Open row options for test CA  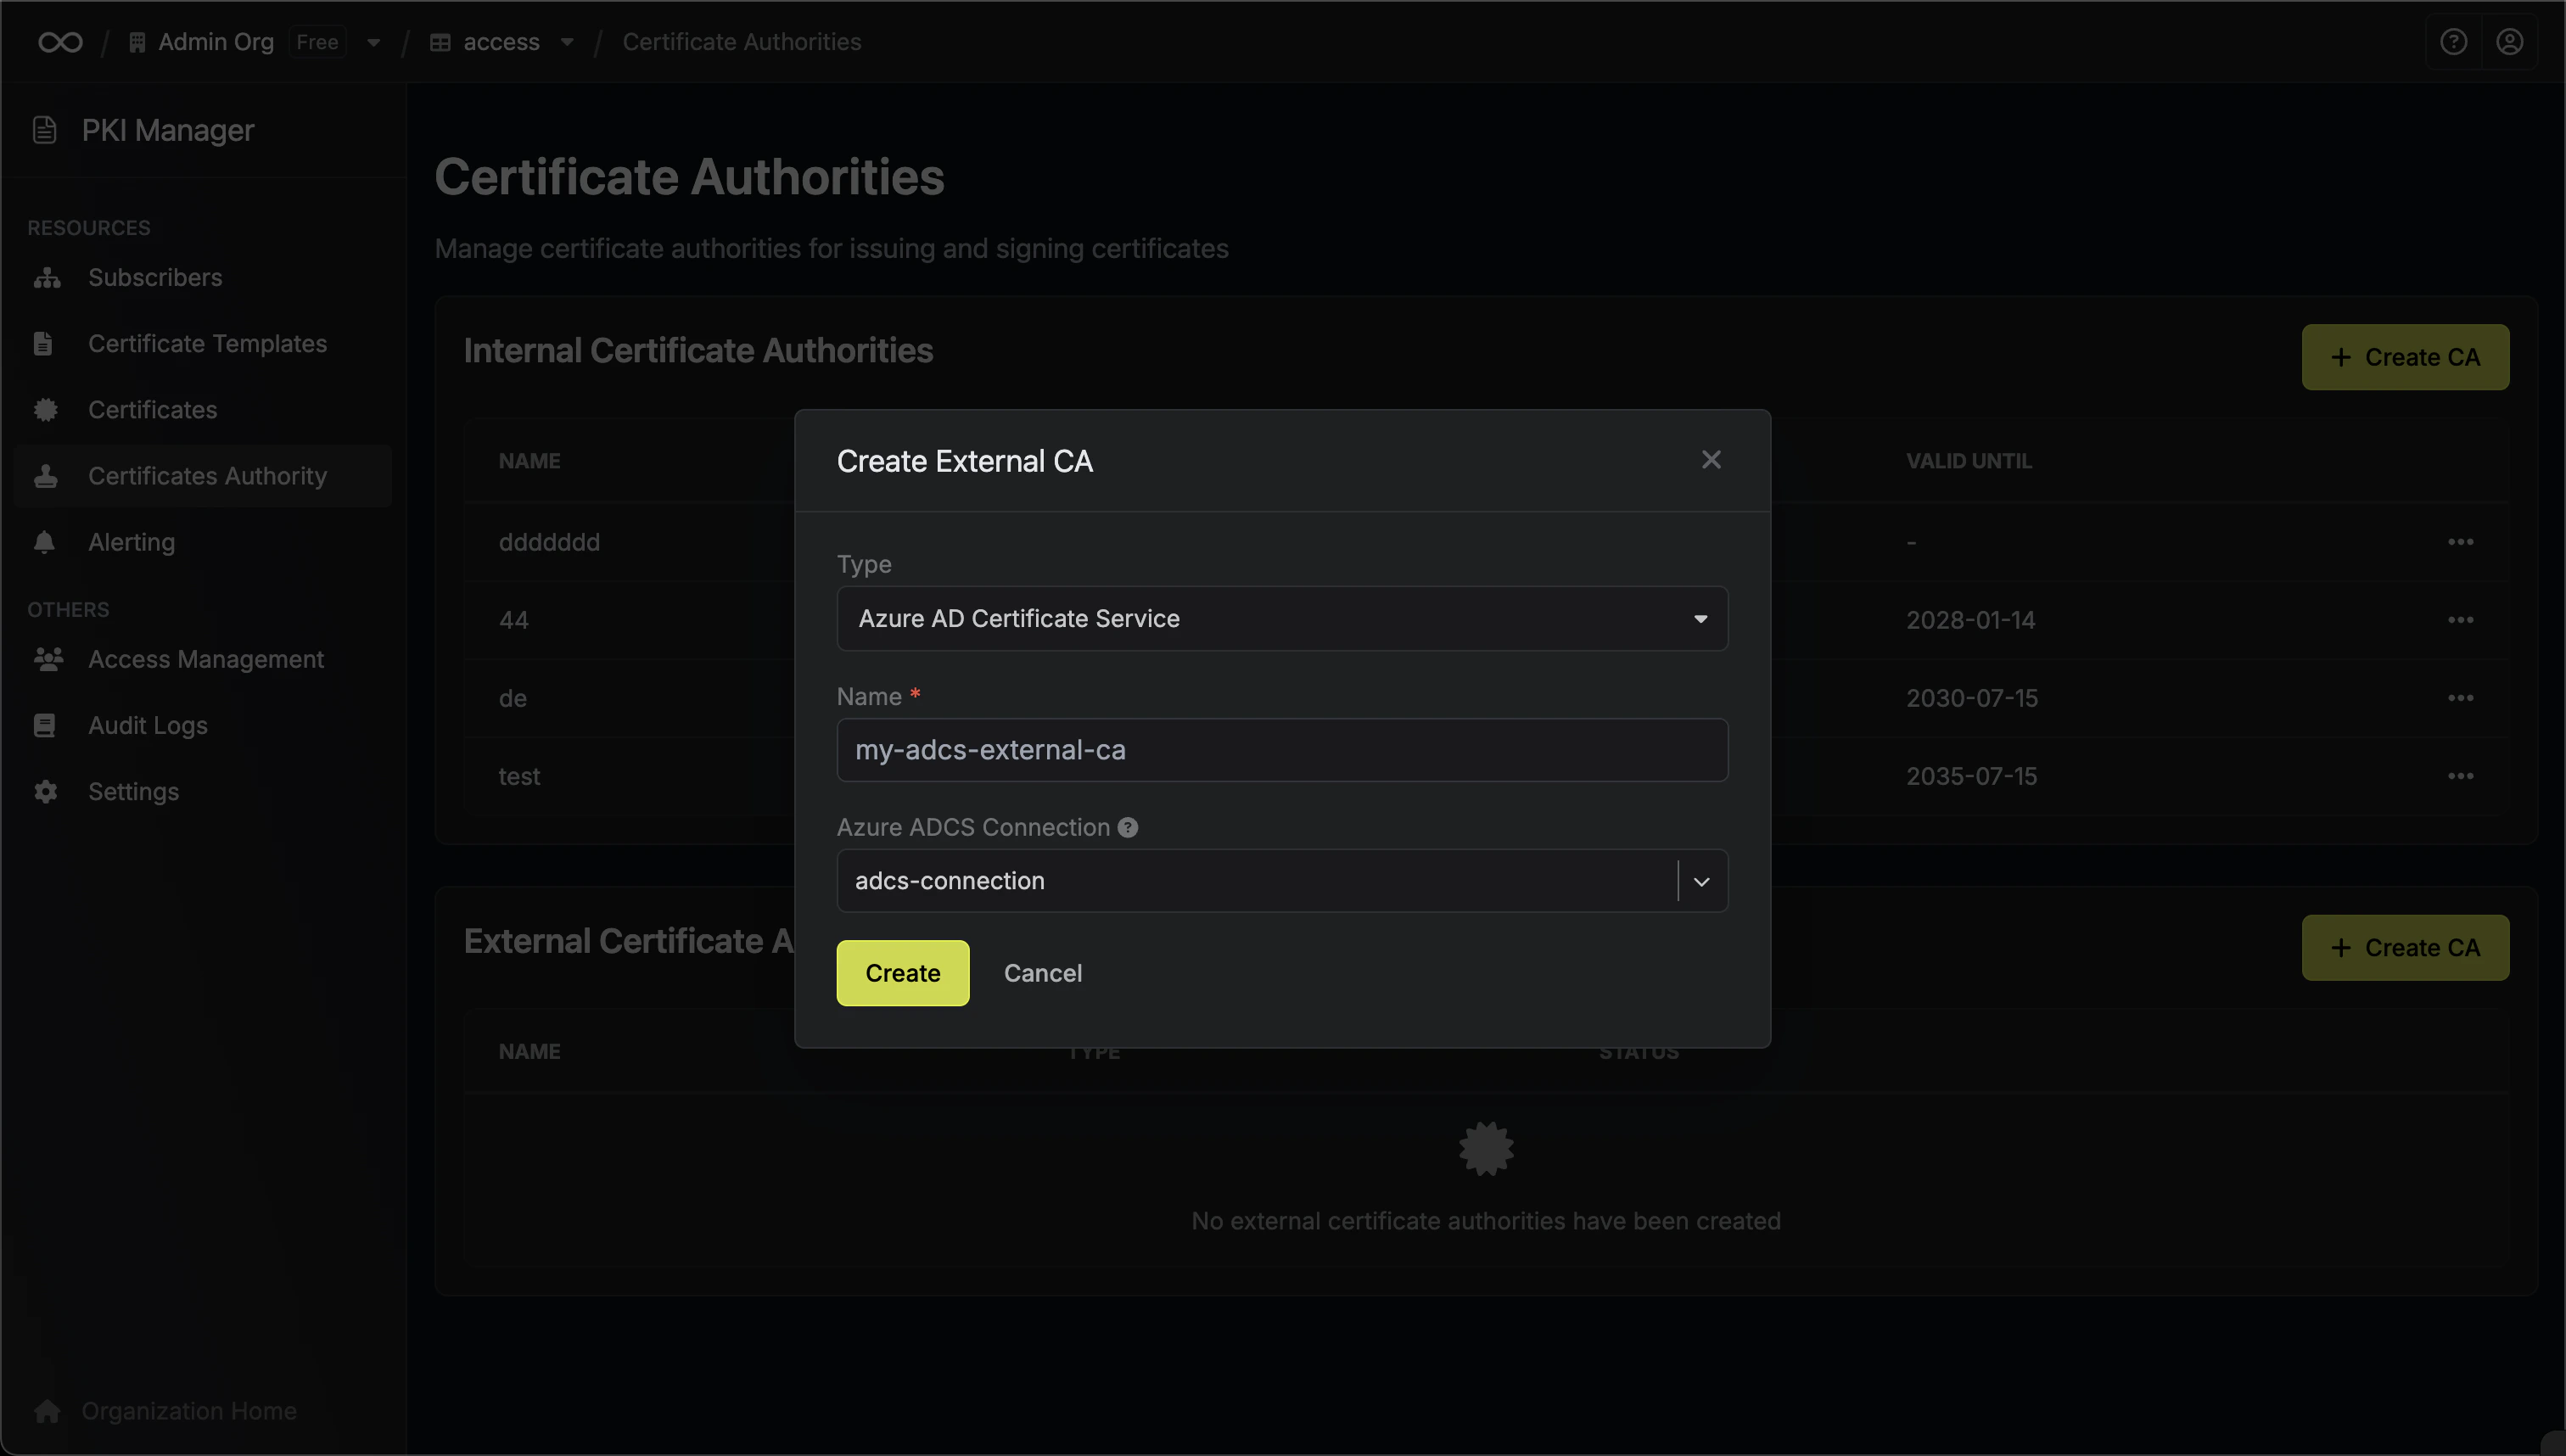coord(2460,776)
